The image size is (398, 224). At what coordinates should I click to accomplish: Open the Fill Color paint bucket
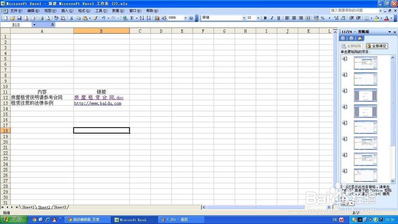coord(377,18)
